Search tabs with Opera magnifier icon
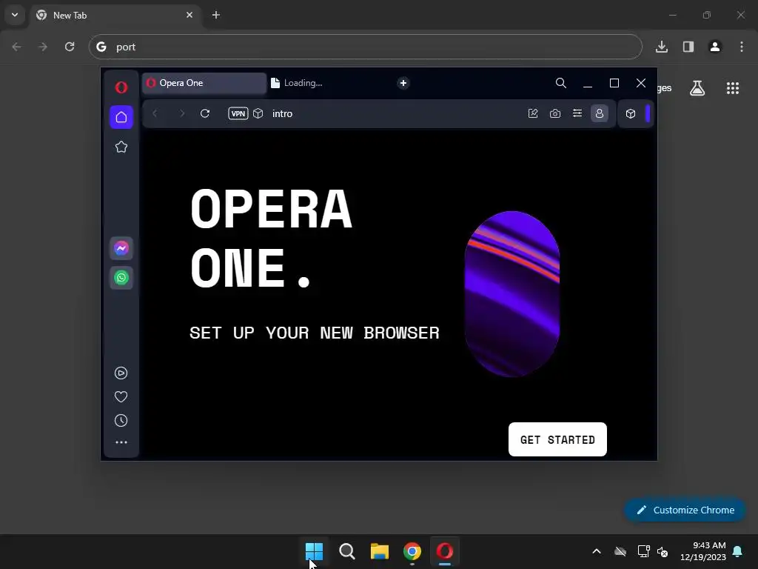 pyautogui.click(x=561, y=83)
